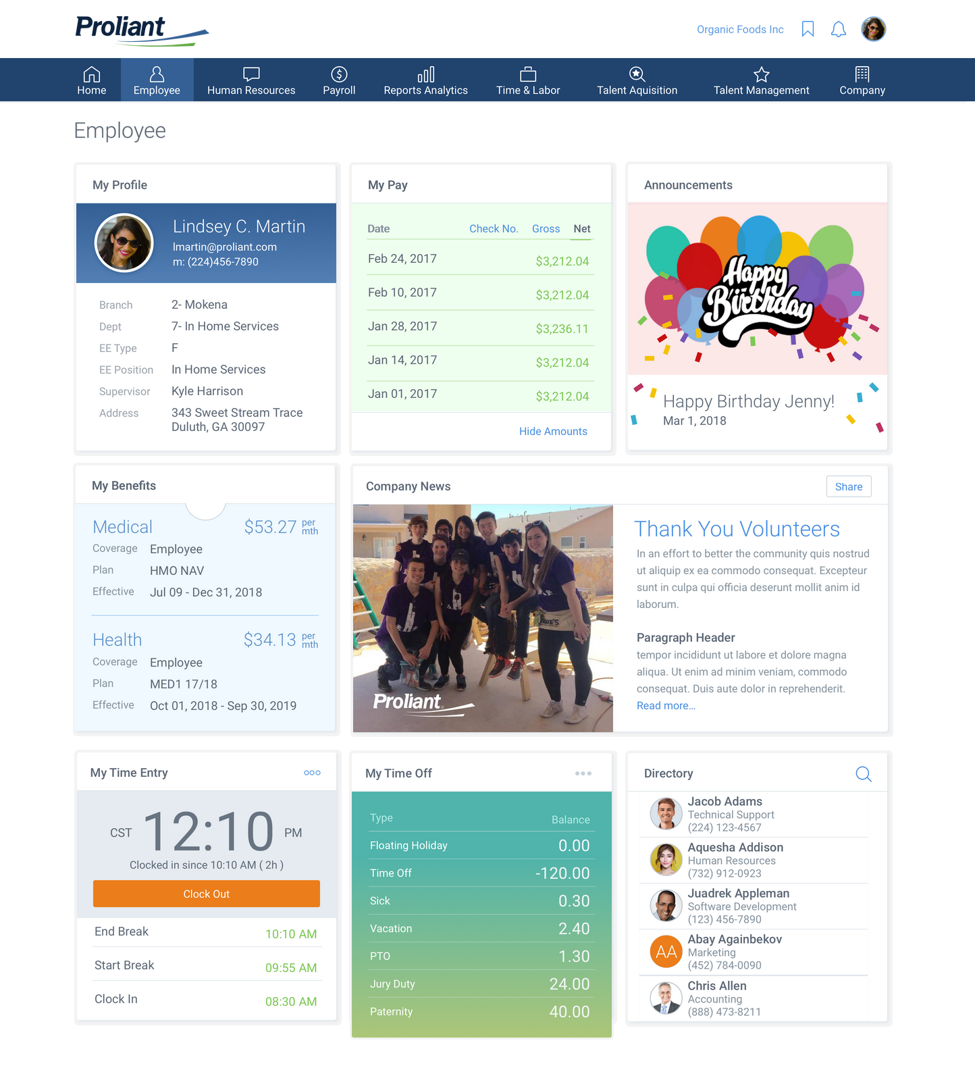Select the Talent Management star icon
Screen dimensions: 975x1072
point(761,74)
